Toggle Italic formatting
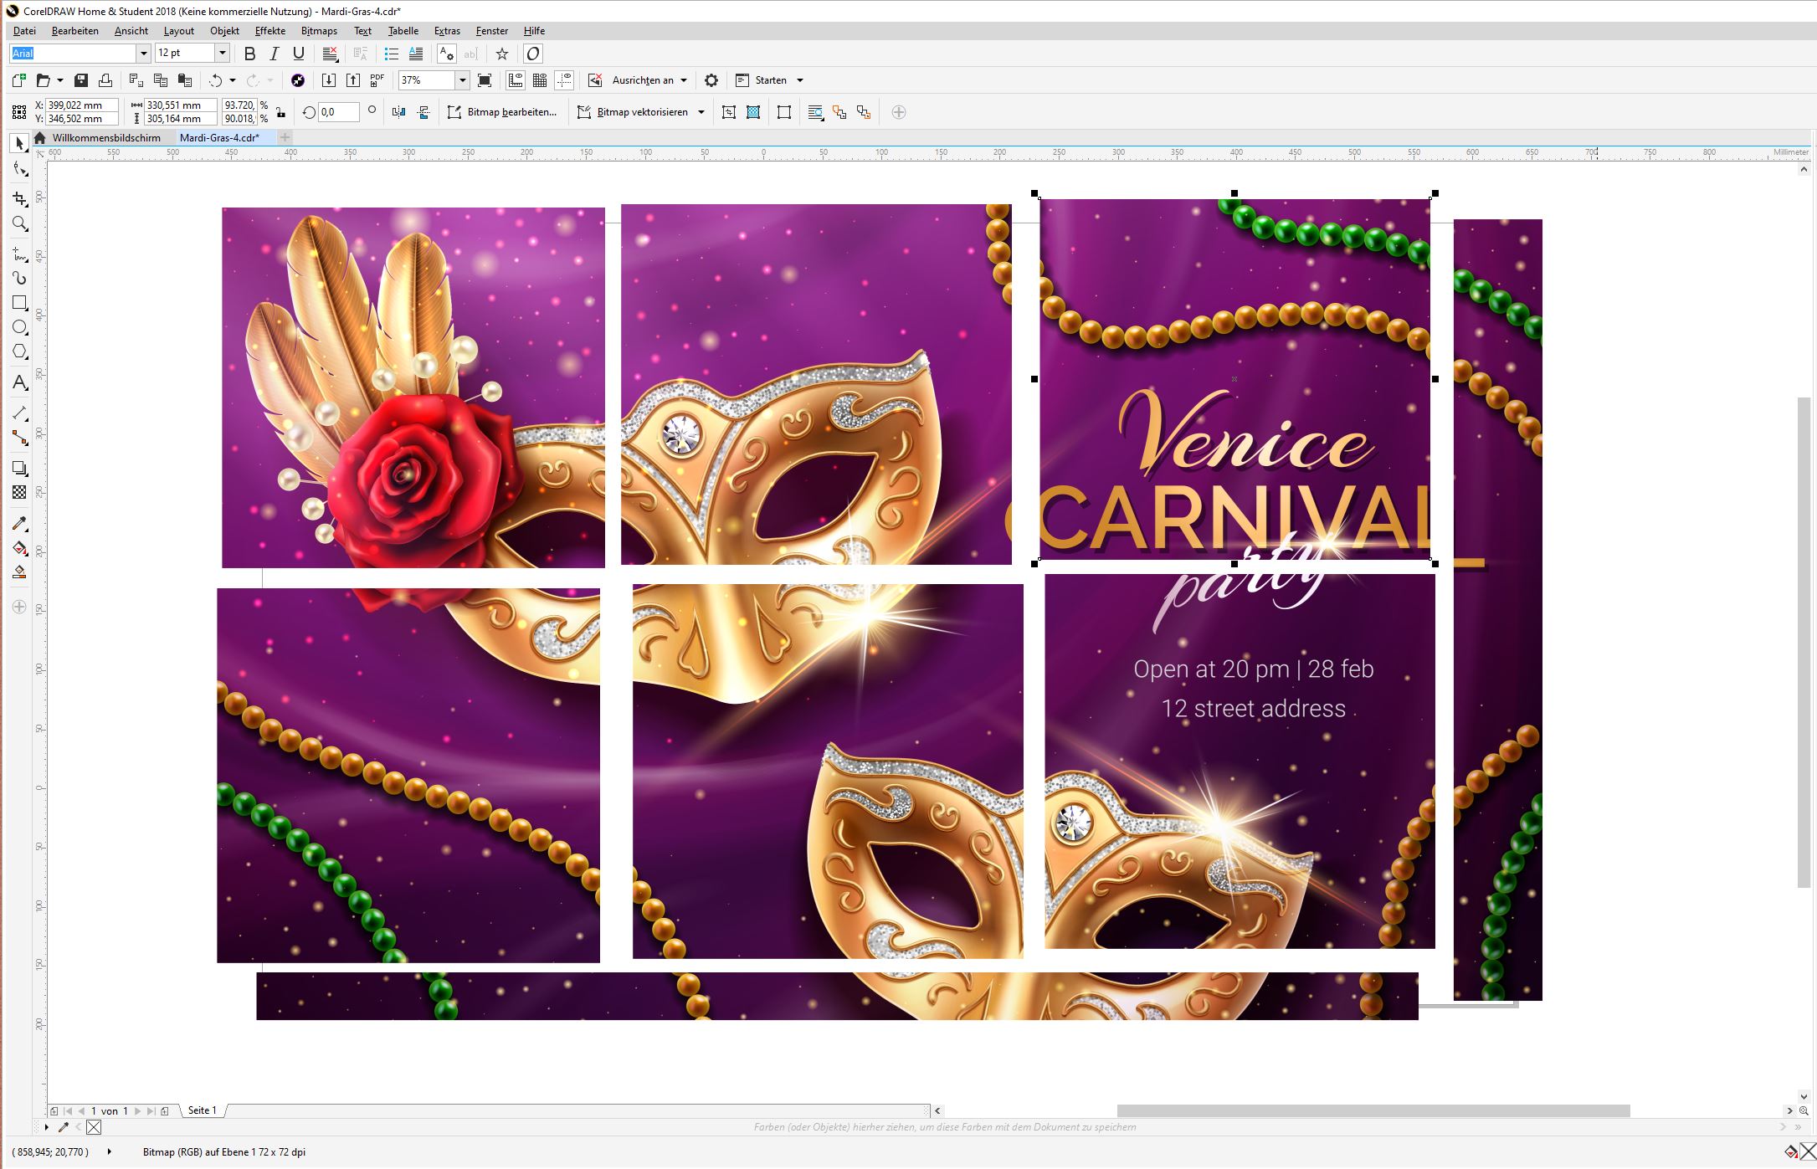Screen dimensions: 1817x1169 pos(274,54)
